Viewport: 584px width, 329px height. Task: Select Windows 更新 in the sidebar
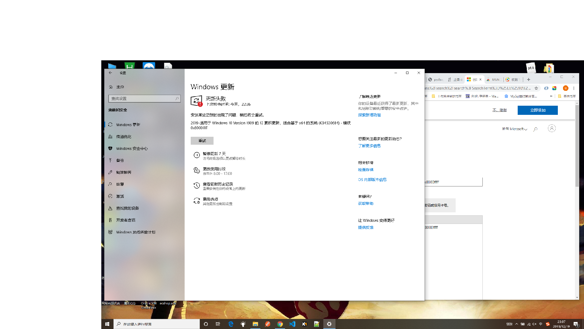coord(144,125)
